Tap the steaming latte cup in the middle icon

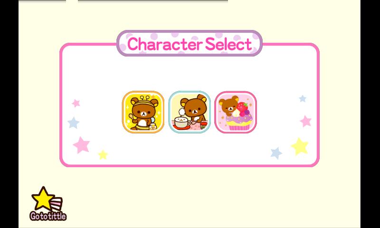pos(182,122)
